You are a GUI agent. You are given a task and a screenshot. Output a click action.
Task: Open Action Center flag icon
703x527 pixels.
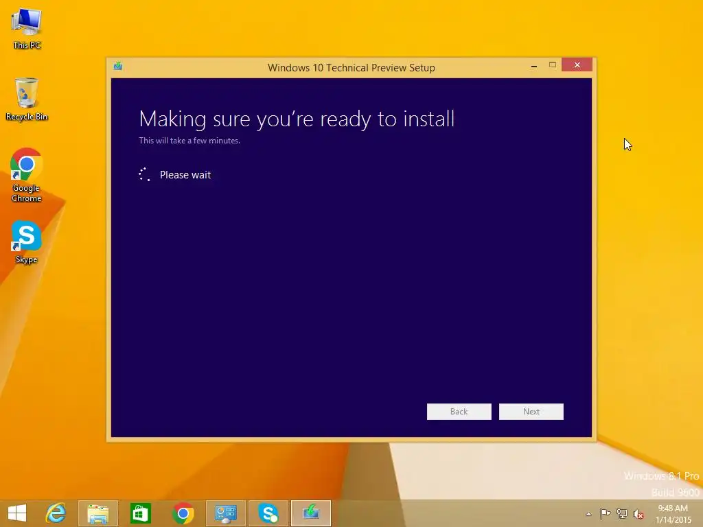tap(605, 513)
